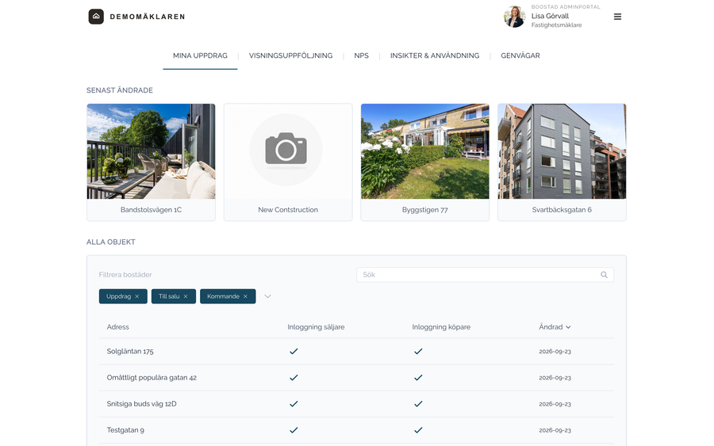This screenshot has height=446, width=714.
Task: Select Omåttligt populära gatan 42 address
Action: (152, 378)
